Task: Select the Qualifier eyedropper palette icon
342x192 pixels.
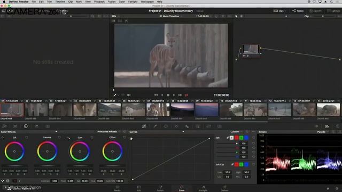Action: [x=155, y=126]
